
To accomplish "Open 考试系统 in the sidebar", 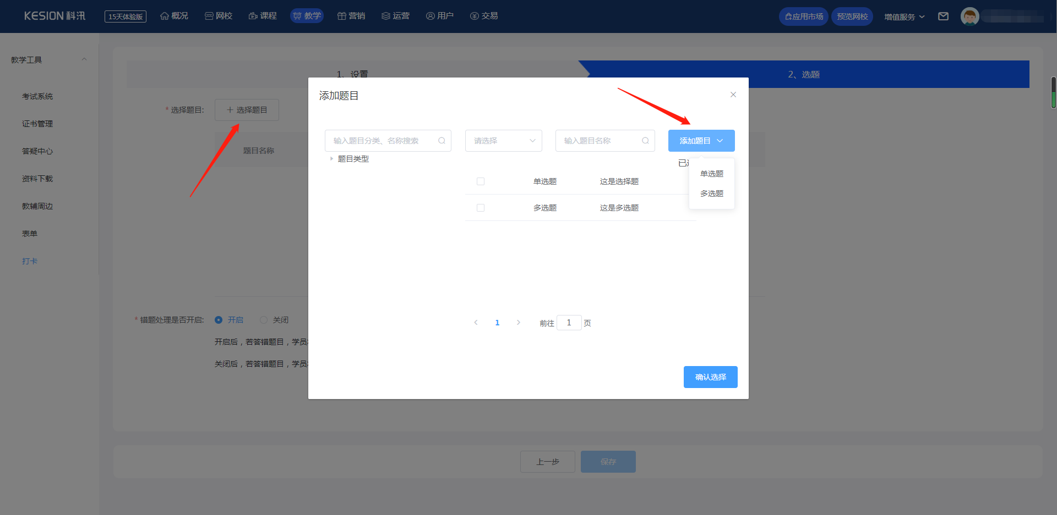I will [x=37, y=96].
